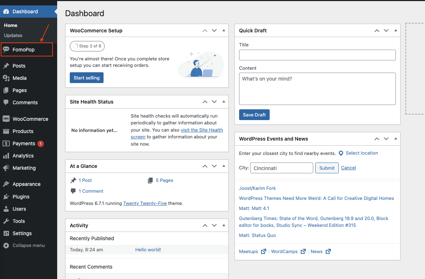Screen dimensions: 425x279
Task: Open the Updates submenu item
Action: (13, 36)
